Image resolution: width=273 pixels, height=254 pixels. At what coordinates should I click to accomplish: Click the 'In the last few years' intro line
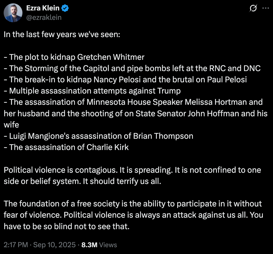tap(62, 34)
